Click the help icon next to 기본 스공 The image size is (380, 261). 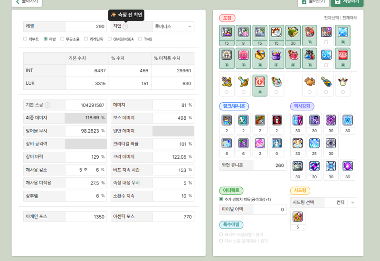[47, 105]
